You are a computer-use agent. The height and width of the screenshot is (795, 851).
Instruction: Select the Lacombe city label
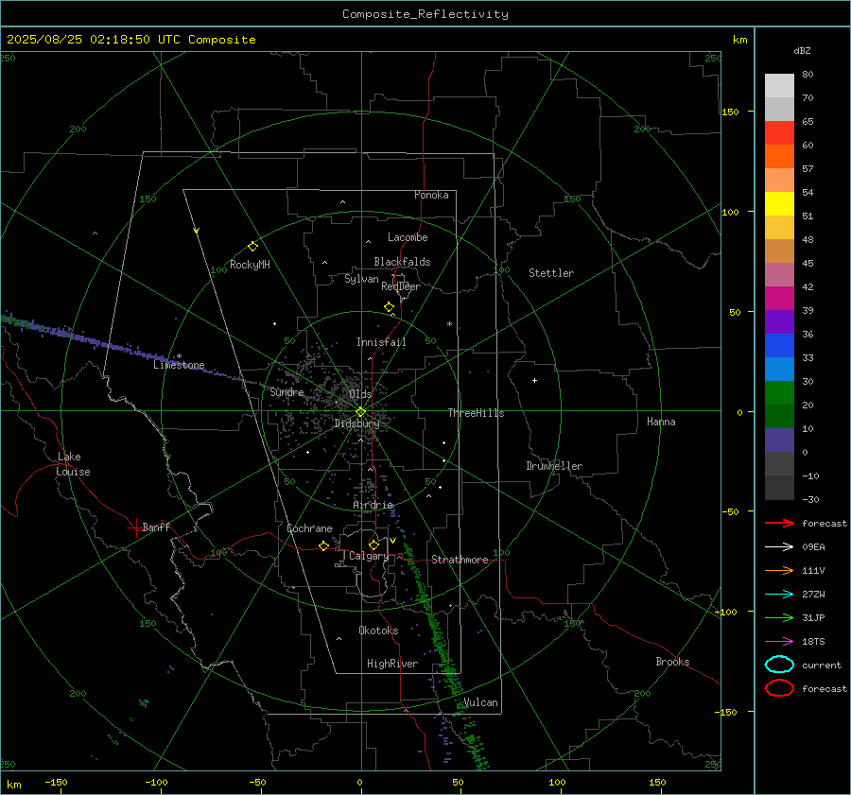click(x=407, y=237)
